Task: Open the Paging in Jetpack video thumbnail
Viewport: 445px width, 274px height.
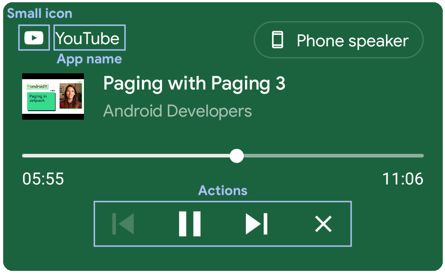Action: point(53,96)
